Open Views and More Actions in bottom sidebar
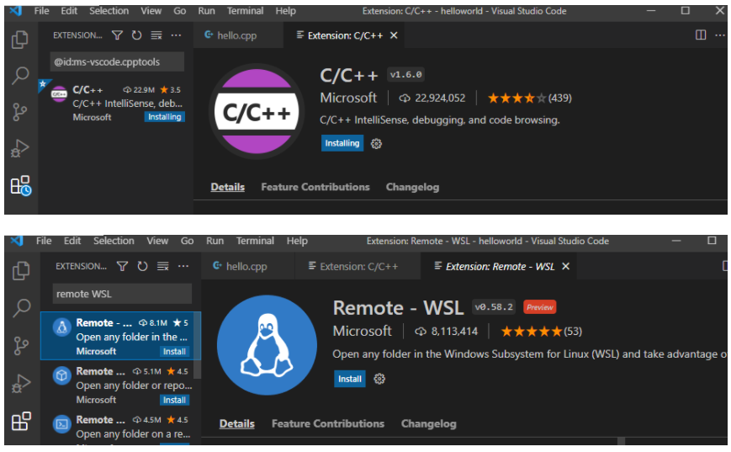 click(183, 266)
